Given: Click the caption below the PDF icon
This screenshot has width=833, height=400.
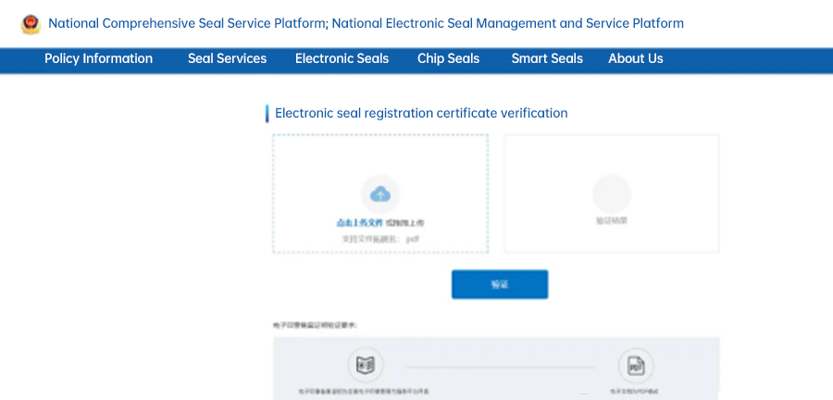Looking at the screenshot, I should coord(635,392).
